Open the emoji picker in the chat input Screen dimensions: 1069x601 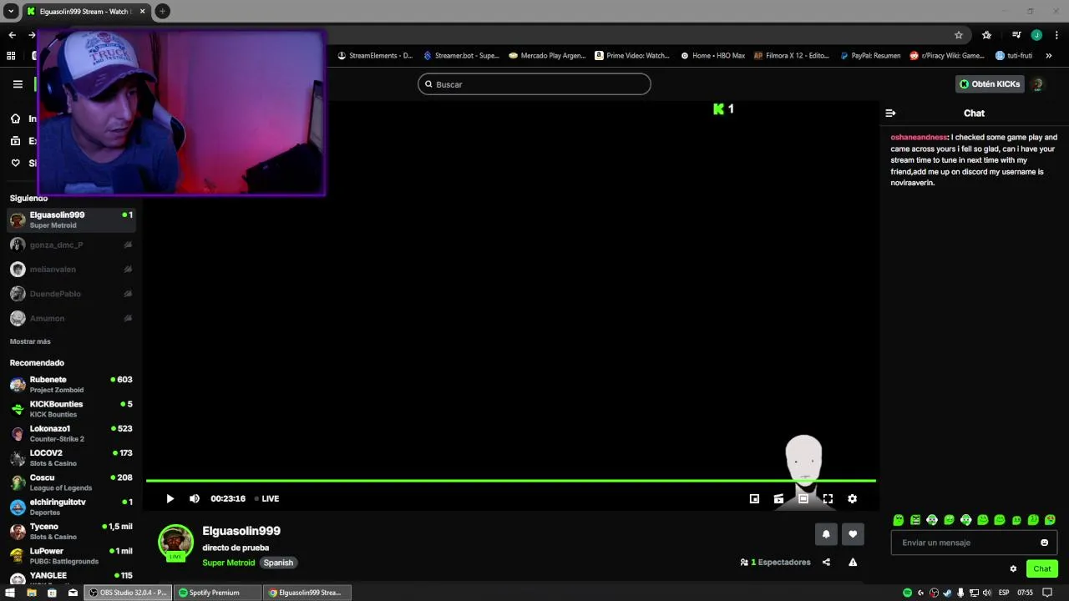(x=1044, y=543)
